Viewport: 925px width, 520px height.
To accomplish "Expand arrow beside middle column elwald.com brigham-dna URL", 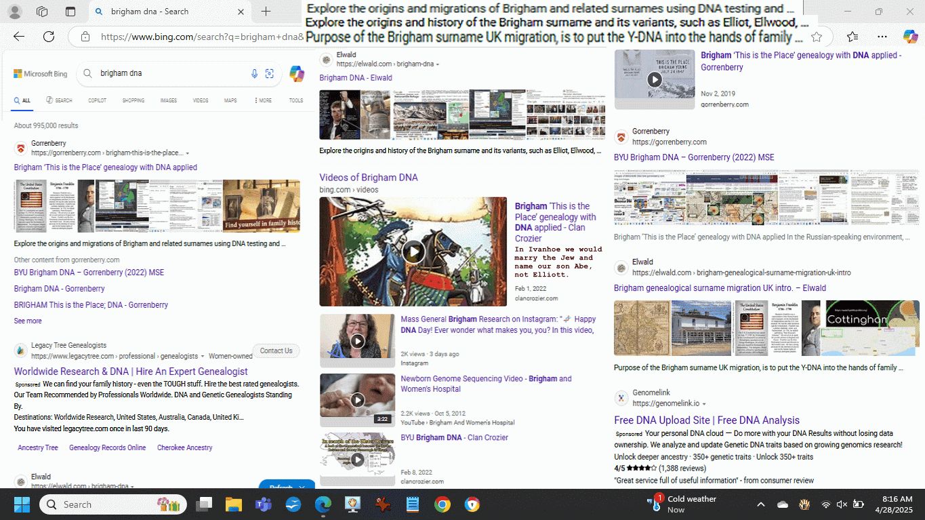I will pos(438,64).
